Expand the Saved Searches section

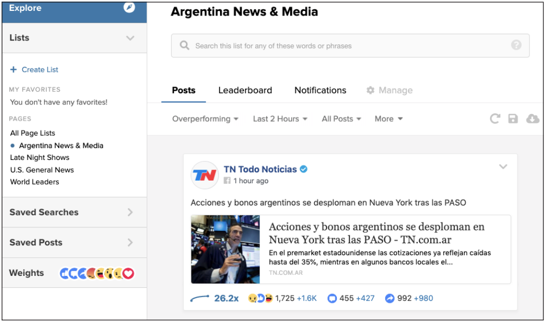tap(130, 212)
